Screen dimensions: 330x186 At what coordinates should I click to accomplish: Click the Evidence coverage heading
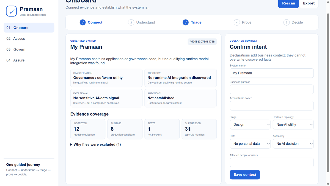click(x=89, y=114)
